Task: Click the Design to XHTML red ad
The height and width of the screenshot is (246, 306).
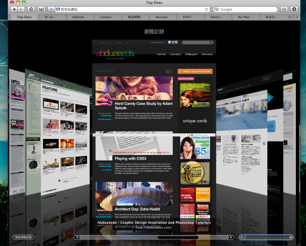Action: click(187, 194)
